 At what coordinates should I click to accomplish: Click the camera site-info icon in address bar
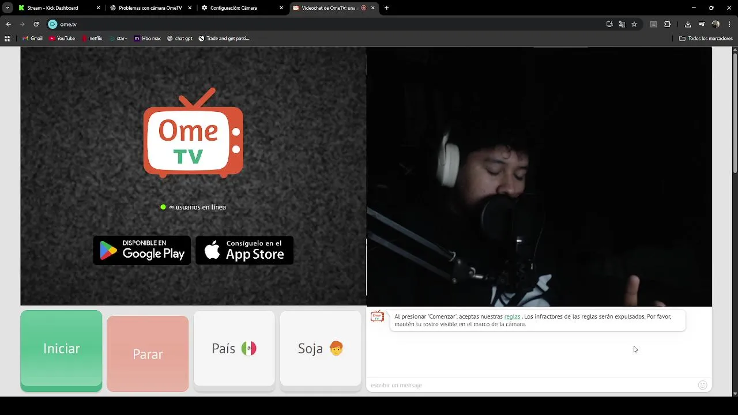click(52, 24)
